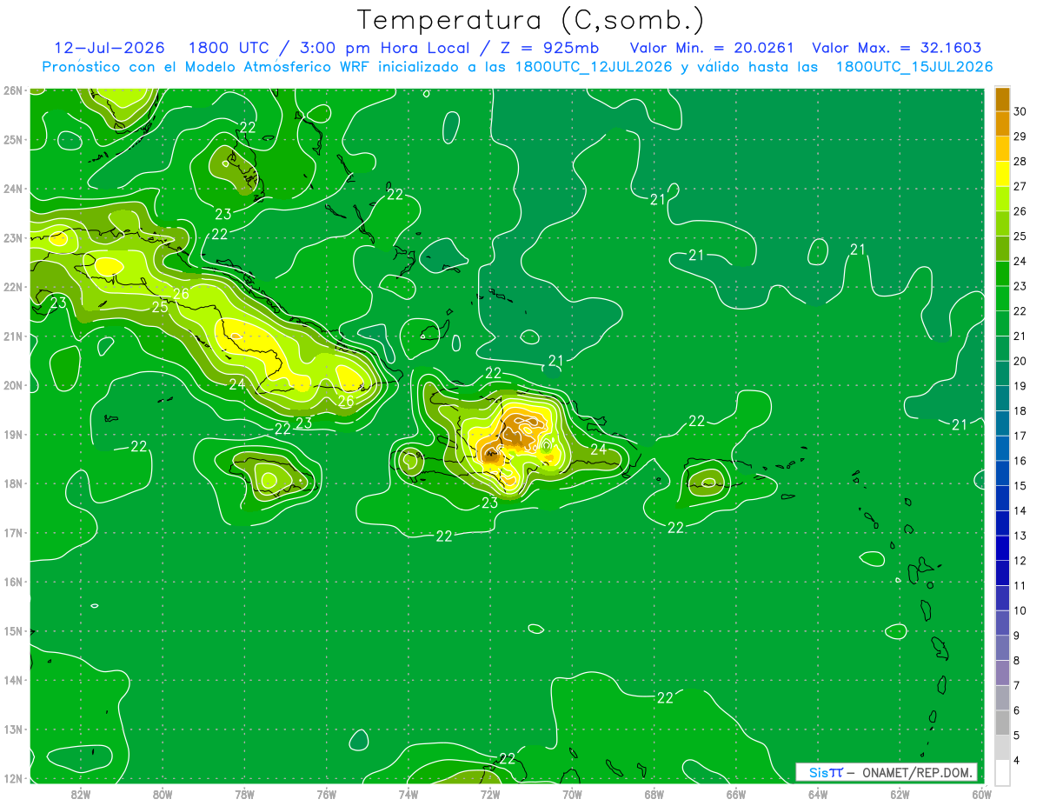Click legend scale label '30'
1043x806 pixels.
[x=1020, y=111]
